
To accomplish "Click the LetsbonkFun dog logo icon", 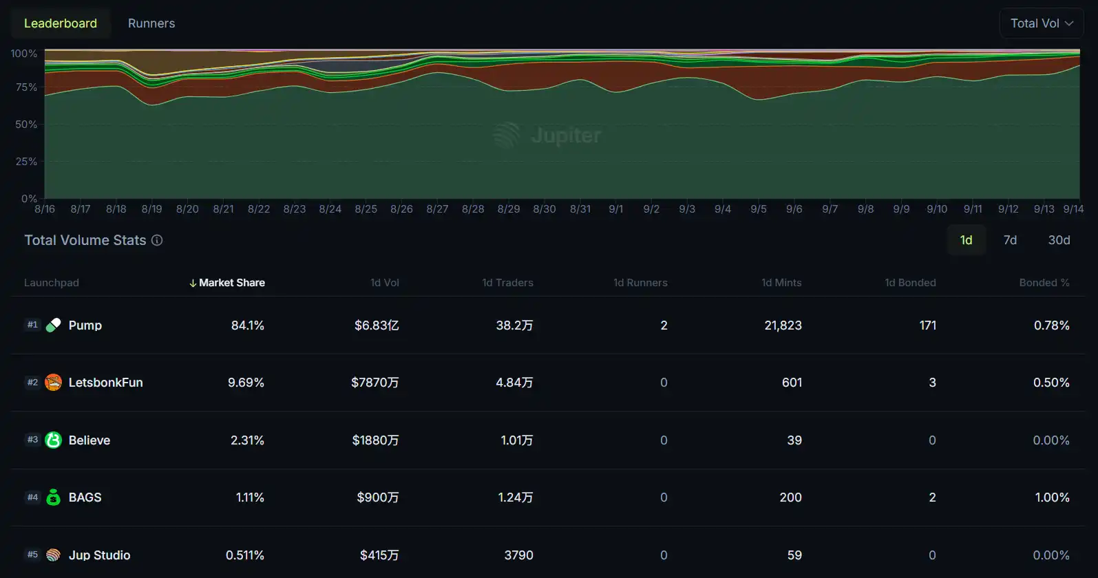I will pos(53,383).
